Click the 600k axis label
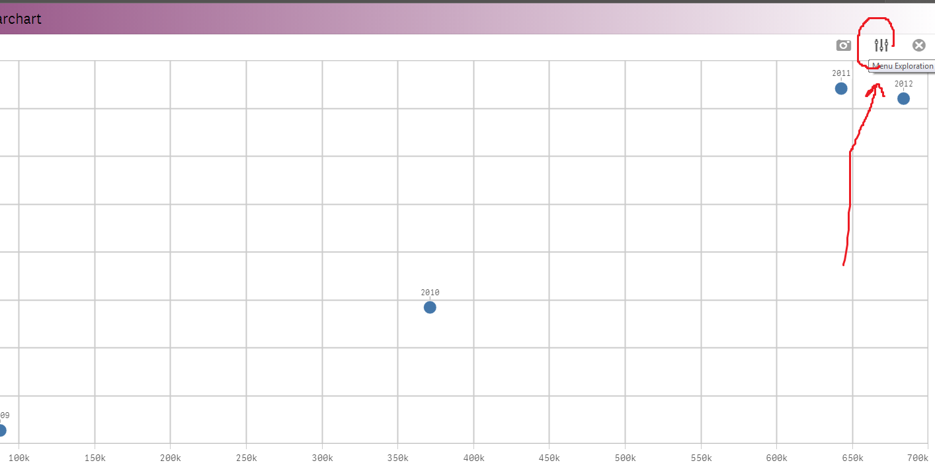 (x=776, y=457)
